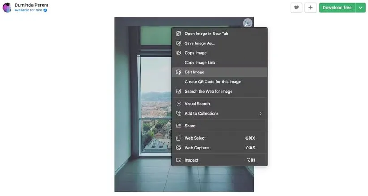Select Copy Image Link
This screenshot has width=368, height=196.
point(200,63)
